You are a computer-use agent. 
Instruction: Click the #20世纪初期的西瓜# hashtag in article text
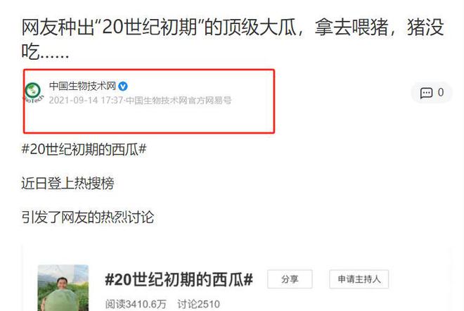(x=84, y=149)
